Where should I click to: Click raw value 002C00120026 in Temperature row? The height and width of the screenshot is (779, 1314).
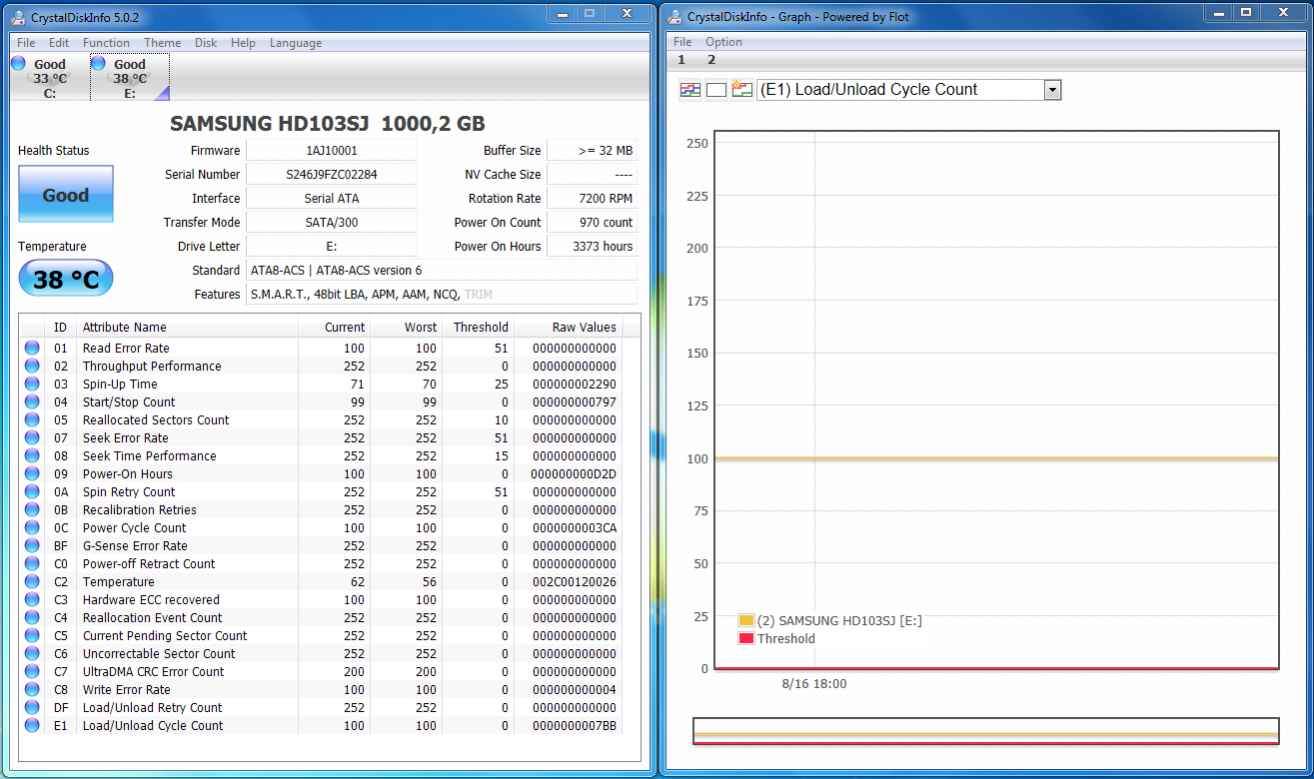point(574,582)
